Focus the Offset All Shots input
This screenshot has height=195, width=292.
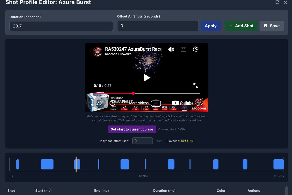click(x=158, y=26)
